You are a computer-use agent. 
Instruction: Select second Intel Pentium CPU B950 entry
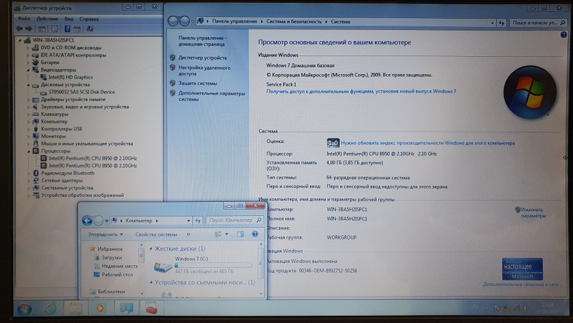[93, 166]
